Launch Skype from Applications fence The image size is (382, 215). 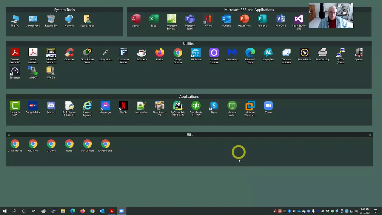(214, 107)
